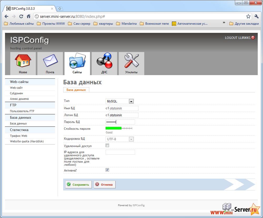Open the Тип dropdown showing MySQL
The height and width of the screenshot is (218, 263).
(x=120, y=101)
